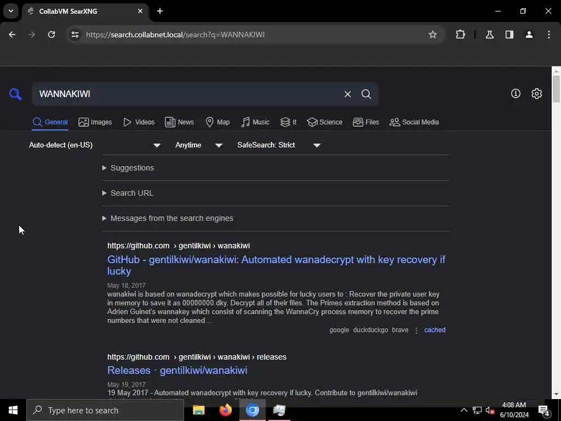
Task: Click the muted volume tray icon
Action: 490,410
